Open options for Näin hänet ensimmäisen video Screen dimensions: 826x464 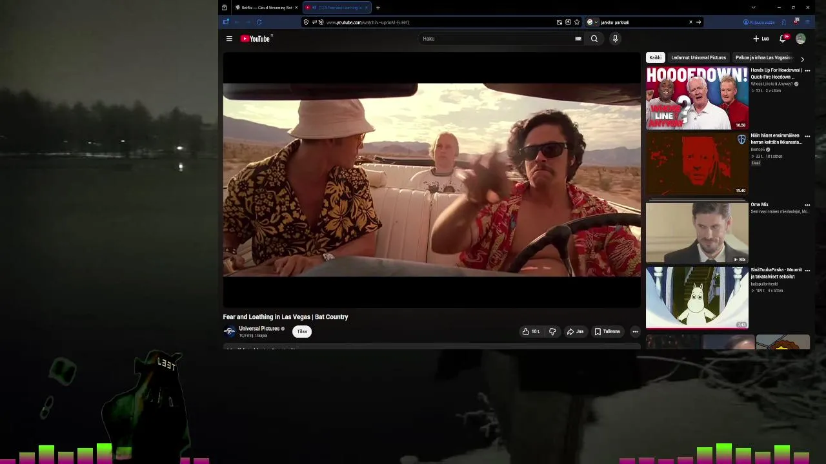pos(807,137)
